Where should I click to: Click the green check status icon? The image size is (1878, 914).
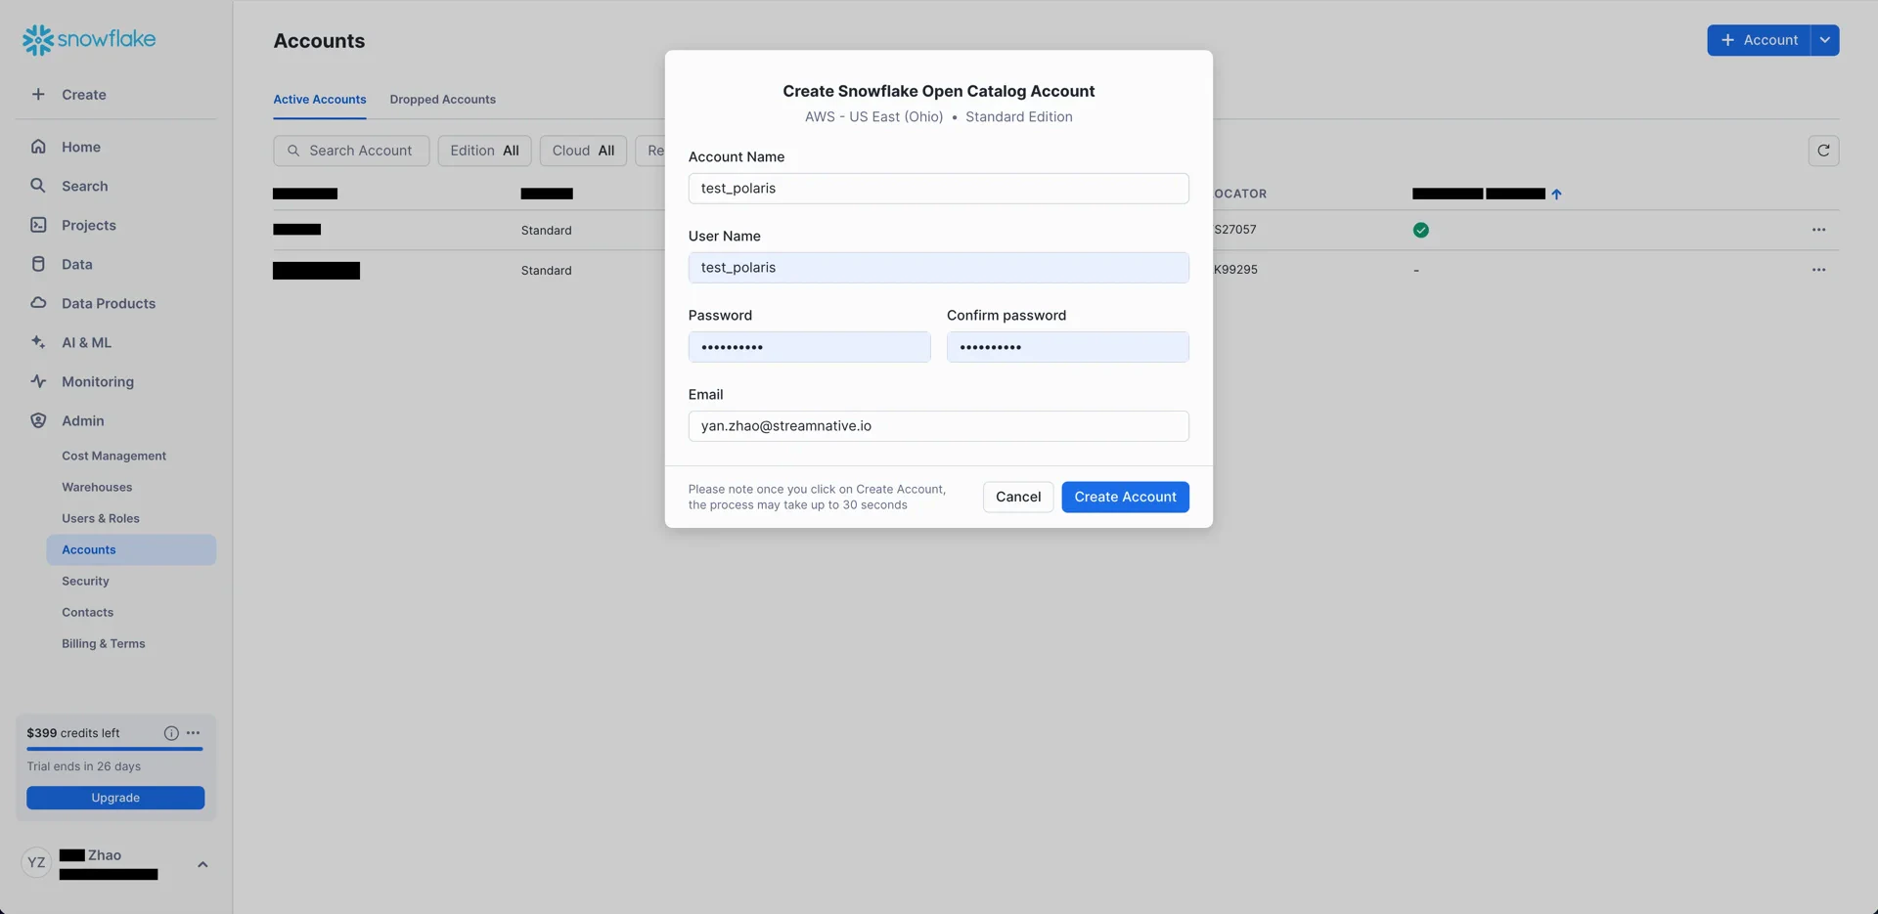click(x=1420, y=230)
